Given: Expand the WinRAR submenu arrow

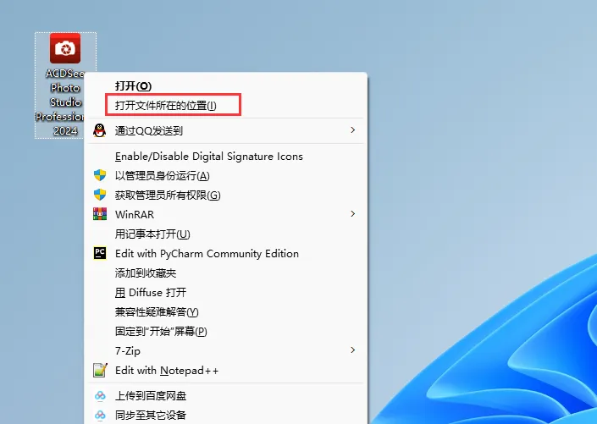Looking at the screenshot, I should [353, 214].
